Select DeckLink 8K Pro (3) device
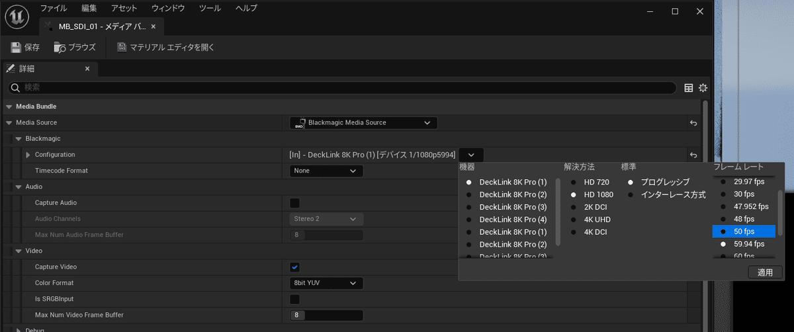794x332 pixels. 507,207
